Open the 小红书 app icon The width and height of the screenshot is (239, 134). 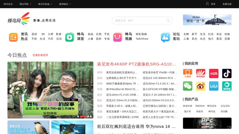click(x=214, y=74)
